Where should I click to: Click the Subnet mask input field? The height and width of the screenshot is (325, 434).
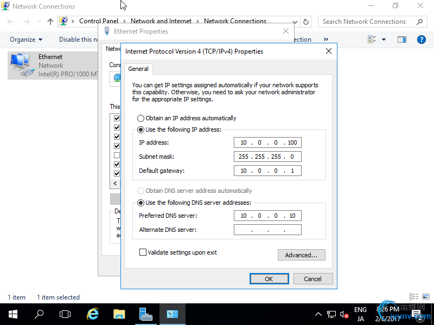tap(267, 157)
